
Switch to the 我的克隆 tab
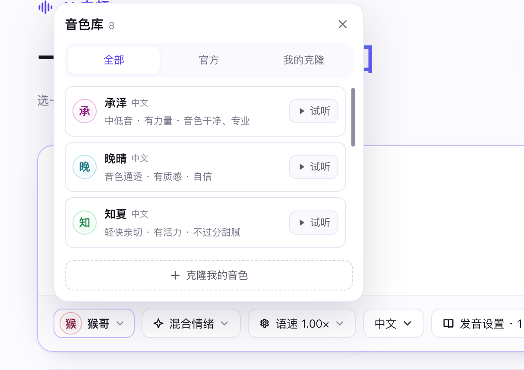pyautogui.click(x=304, y=60)
